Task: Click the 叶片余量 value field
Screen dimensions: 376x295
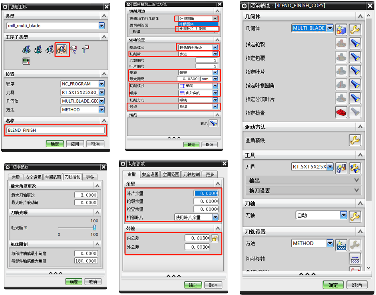Action: (x=206, y=193)
